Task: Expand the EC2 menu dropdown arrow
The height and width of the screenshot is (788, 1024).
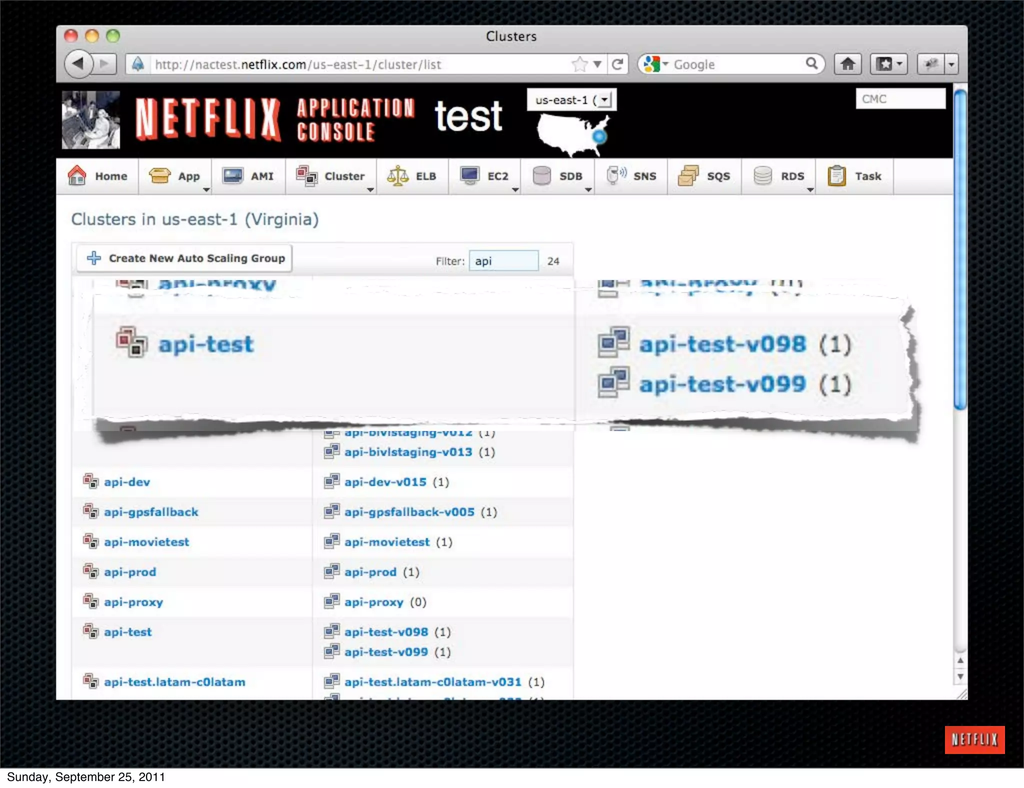Action: 515,190
